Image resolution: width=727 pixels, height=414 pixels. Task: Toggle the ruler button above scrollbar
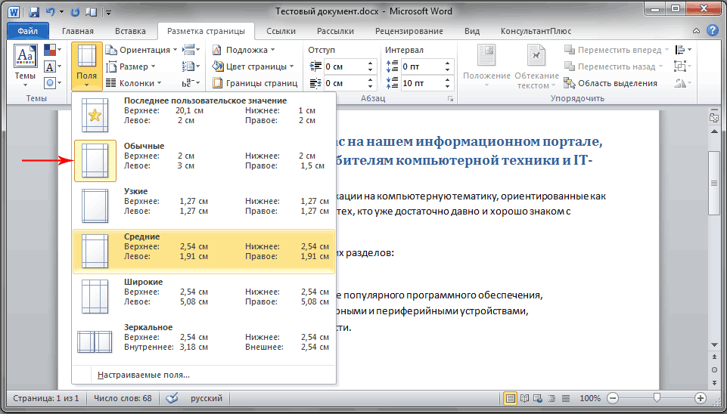pos(714,116)
